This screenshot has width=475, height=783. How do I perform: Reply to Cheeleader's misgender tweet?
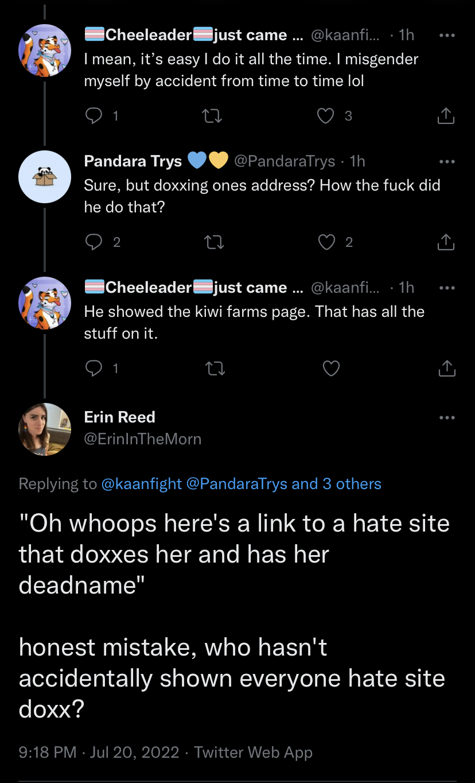coord(93,116)
